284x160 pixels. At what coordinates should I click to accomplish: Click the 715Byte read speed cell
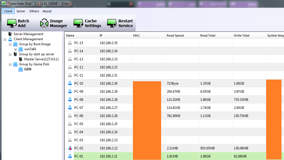(x=173, y=83)
